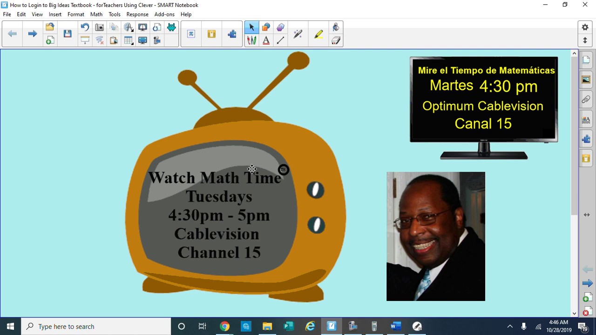This screenshot has height=335, width=596.
Task: Open the Response menu
Action: pyautogui.click(x=137, y=14)
